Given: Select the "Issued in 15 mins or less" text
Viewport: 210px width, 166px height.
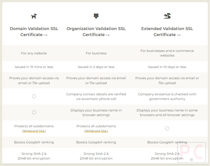Looking at the screenshot, I should pyautogui.click(x=34, y=67).
